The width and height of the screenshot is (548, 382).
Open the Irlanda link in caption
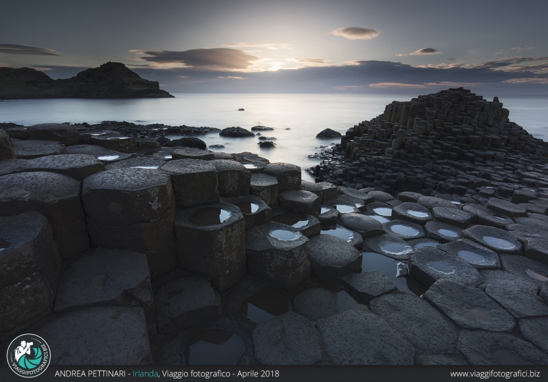coord(144,374)
